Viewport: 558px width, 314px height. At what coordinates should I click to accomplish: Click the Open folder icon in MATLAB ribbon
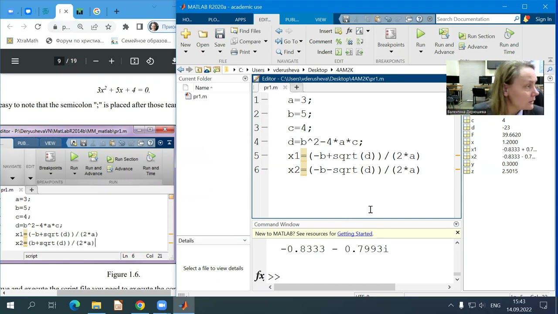(203, 34)
